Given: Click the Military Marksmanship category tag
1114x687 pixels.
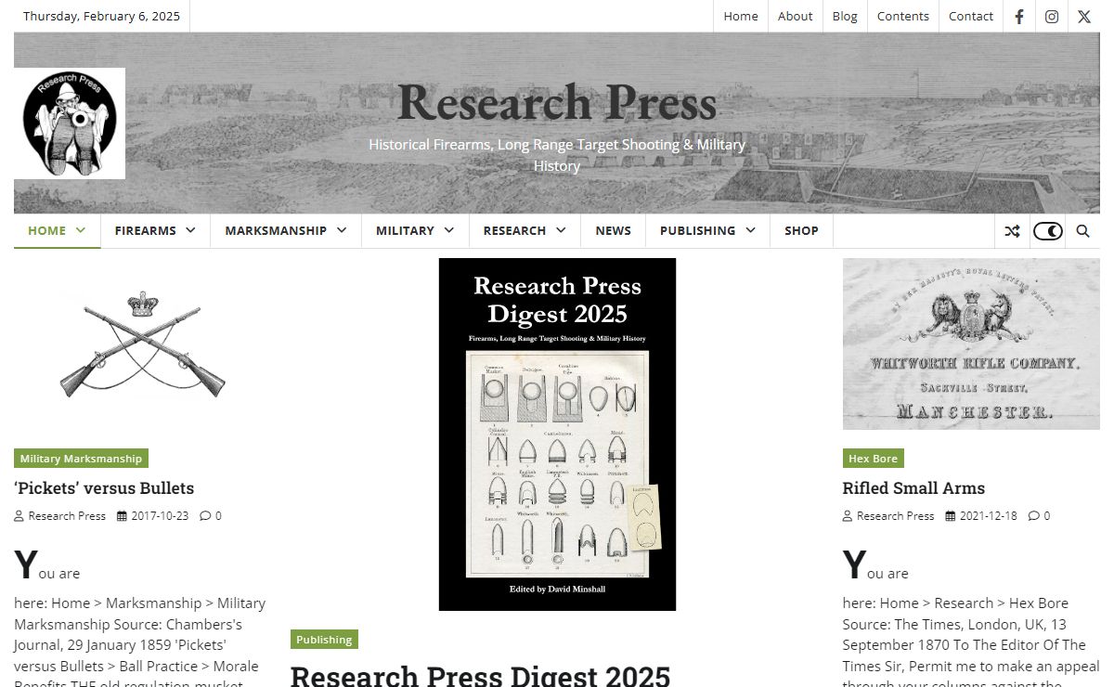Looking at the screenshot, I should point(81,459).
